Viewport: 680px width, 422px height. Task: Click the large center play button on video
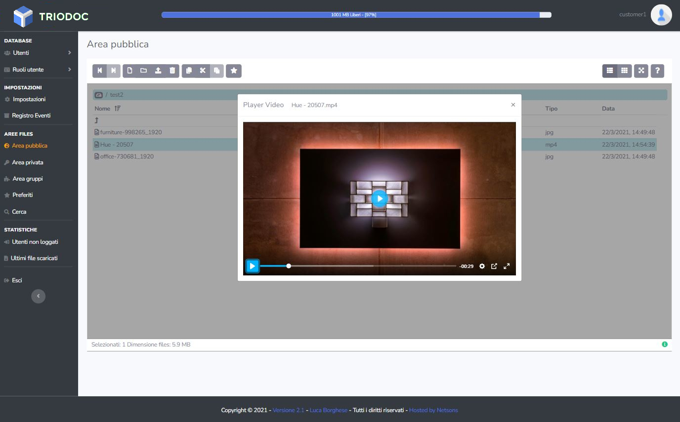coord(379,198)
